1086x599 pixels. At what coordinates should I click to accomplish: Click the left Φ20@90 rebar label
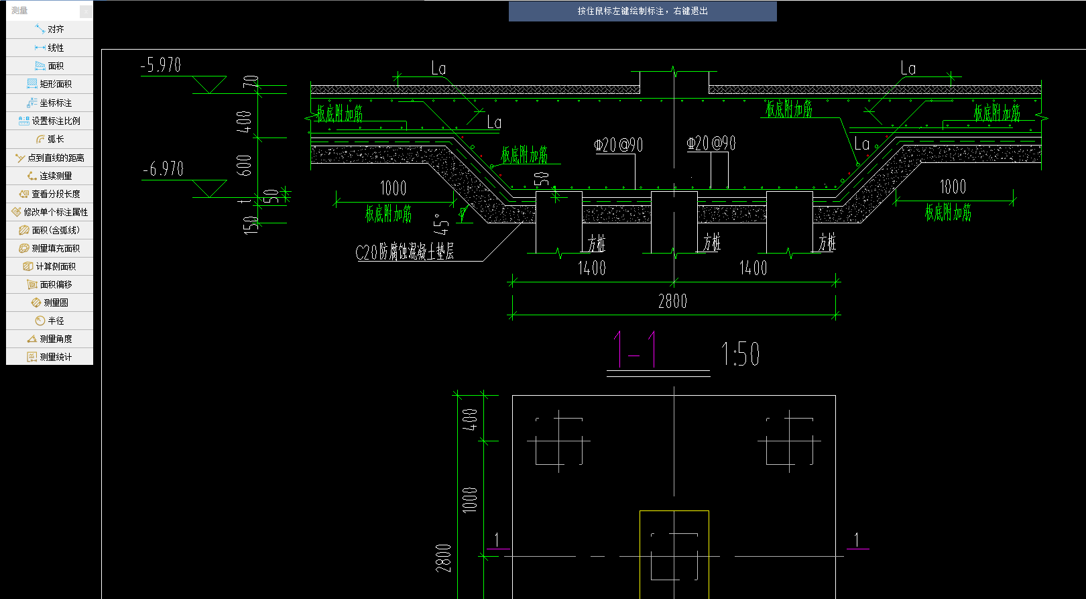coord(618,145)
